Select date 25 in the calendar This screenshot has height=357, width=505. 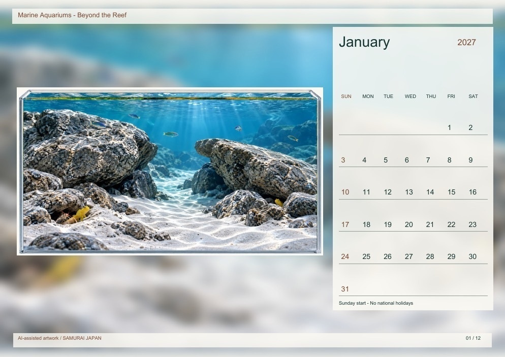point(366,256)
